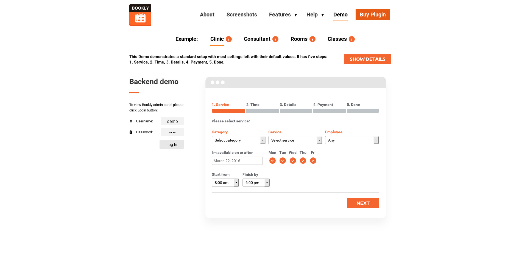Click the info icon beside Consultant
This screenshot has width=522, height=253.
275,39
